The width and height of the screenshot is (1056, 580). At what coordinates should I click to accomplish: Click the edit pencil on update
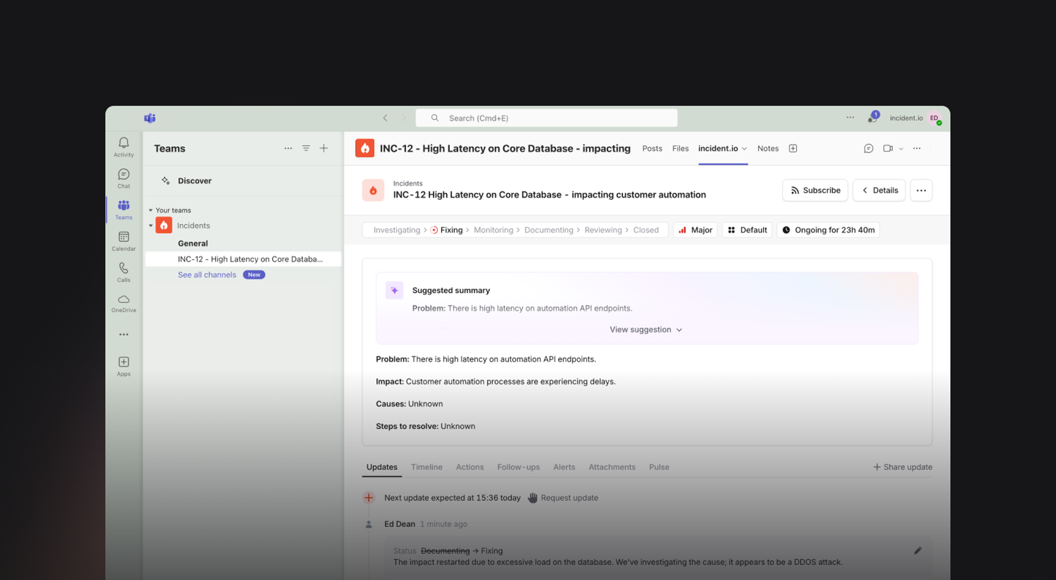[918, 550]
